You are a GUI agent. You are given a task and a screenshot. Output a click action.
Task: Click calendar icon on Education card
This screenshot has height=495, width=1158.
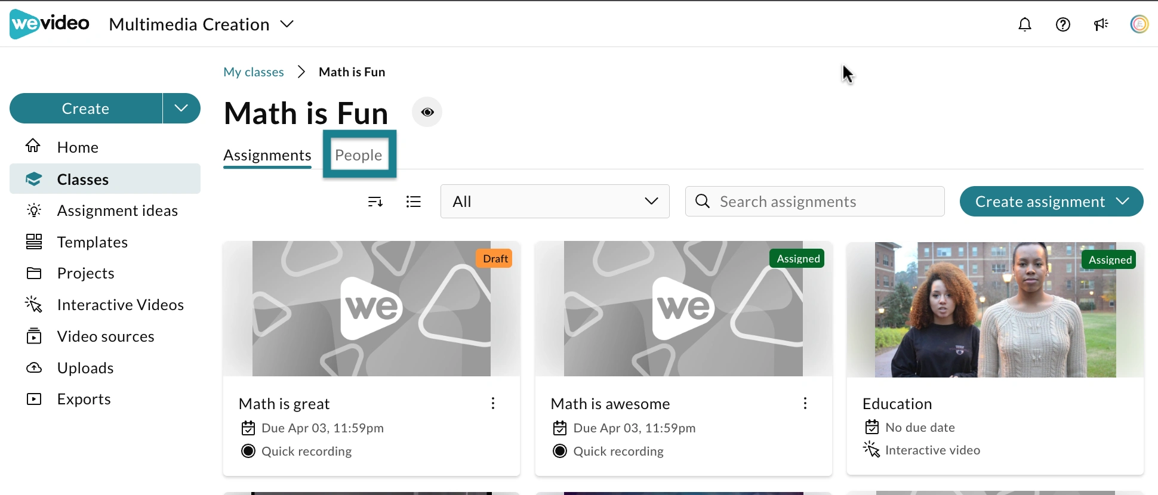tap(872, 427)
